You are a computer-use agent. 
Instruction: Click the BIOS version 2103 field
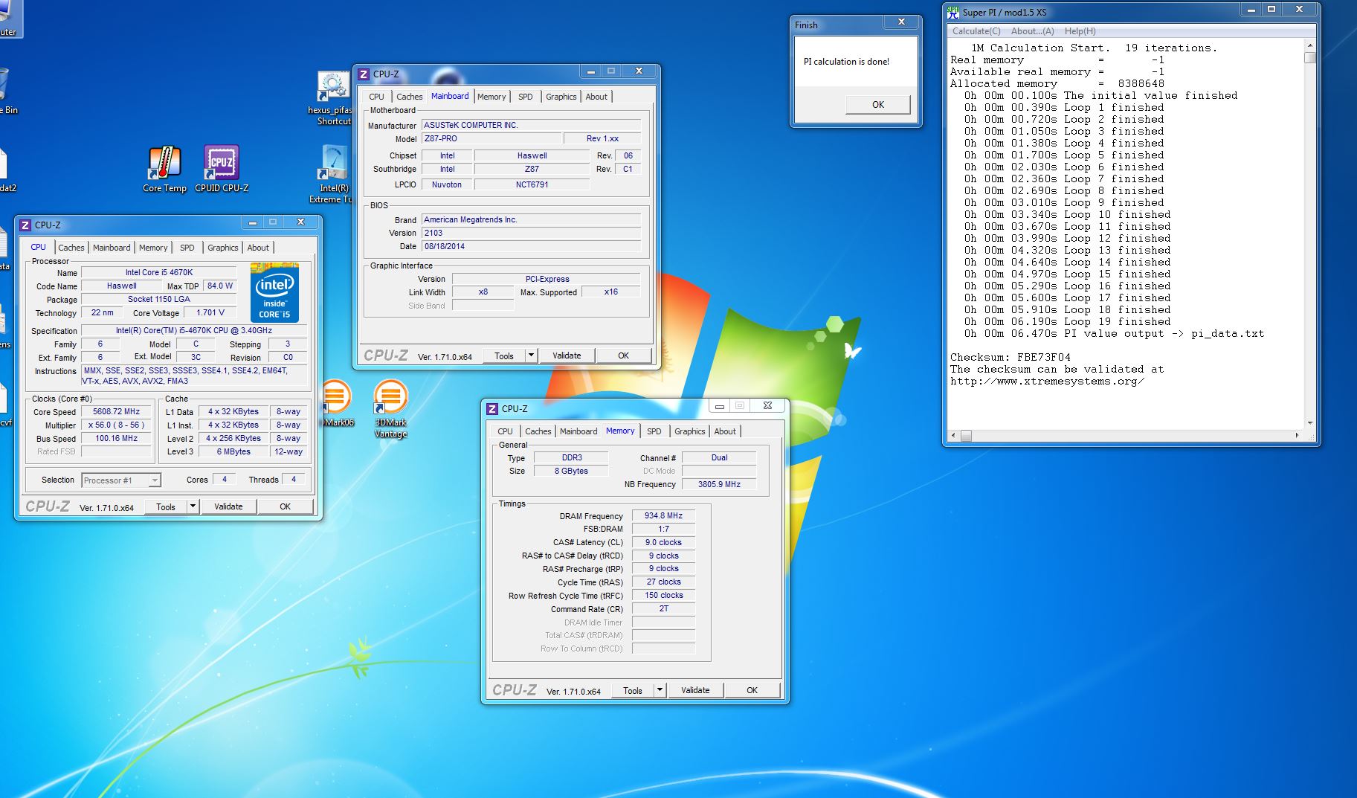[531, 233]
